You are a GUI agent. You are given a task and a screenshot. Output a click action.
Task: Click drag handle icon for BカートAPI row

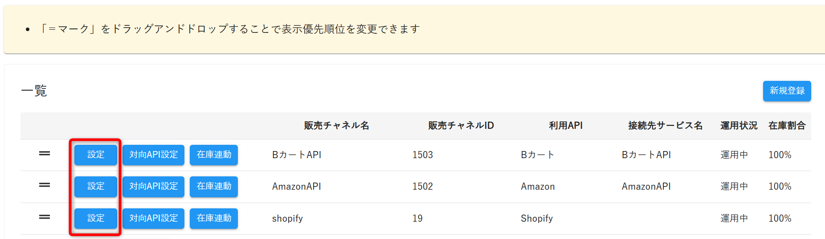pyautogui.click(x=45, y=154)
